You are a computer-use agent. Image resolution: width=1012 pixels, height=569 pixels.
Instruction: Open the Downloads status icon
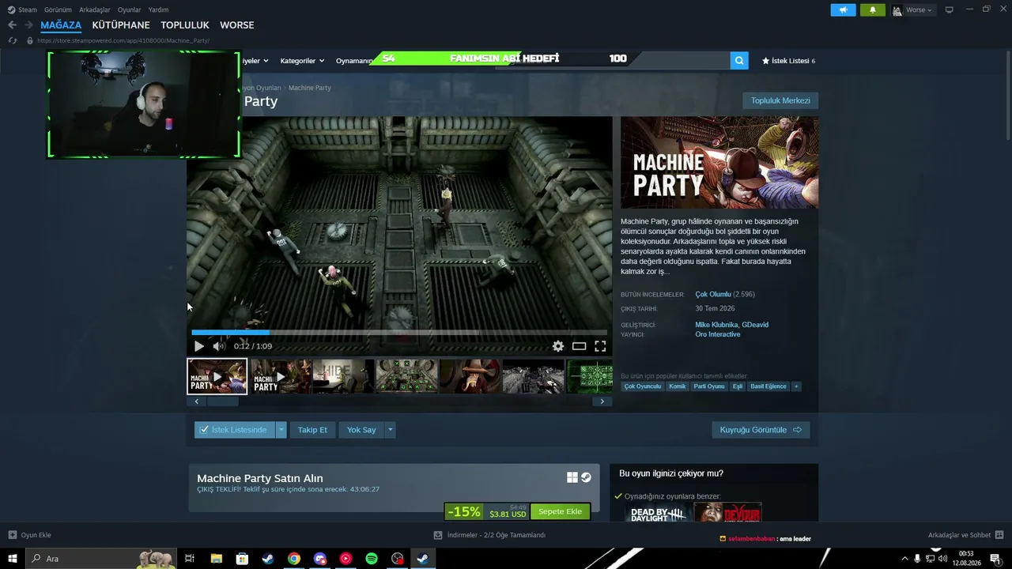click(x=438, y=535)
